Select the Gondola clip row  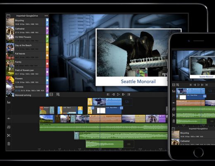[27, 88]
